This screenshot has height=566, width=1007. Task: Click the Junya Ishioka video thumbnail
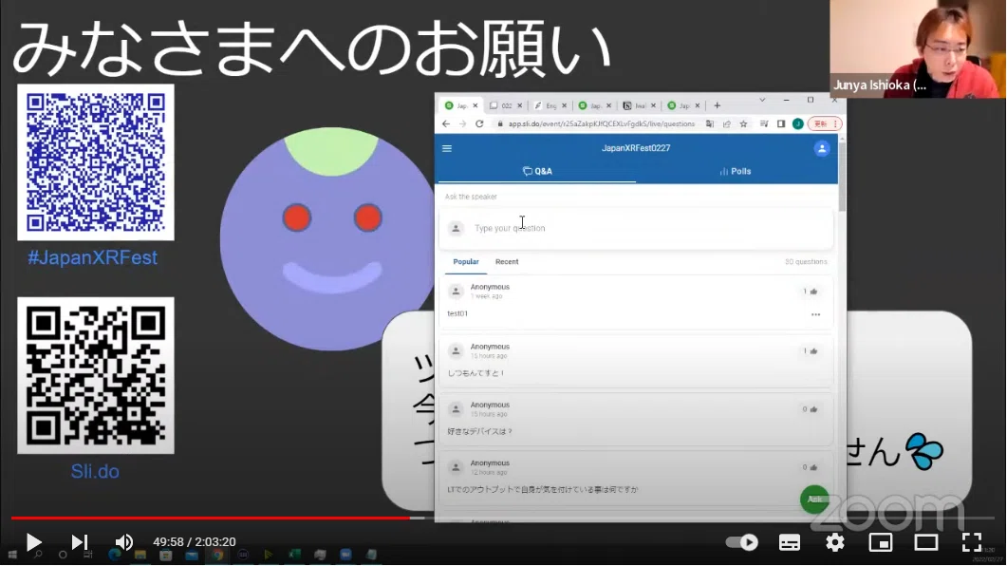(x=917, y=48)
